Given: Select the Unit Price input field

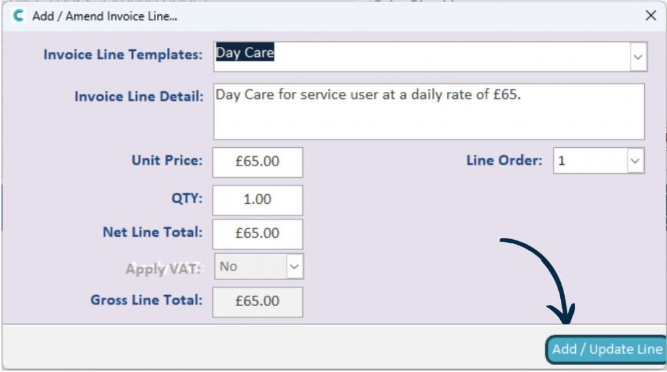Looking at the screenshot, I should coord(258,162).
